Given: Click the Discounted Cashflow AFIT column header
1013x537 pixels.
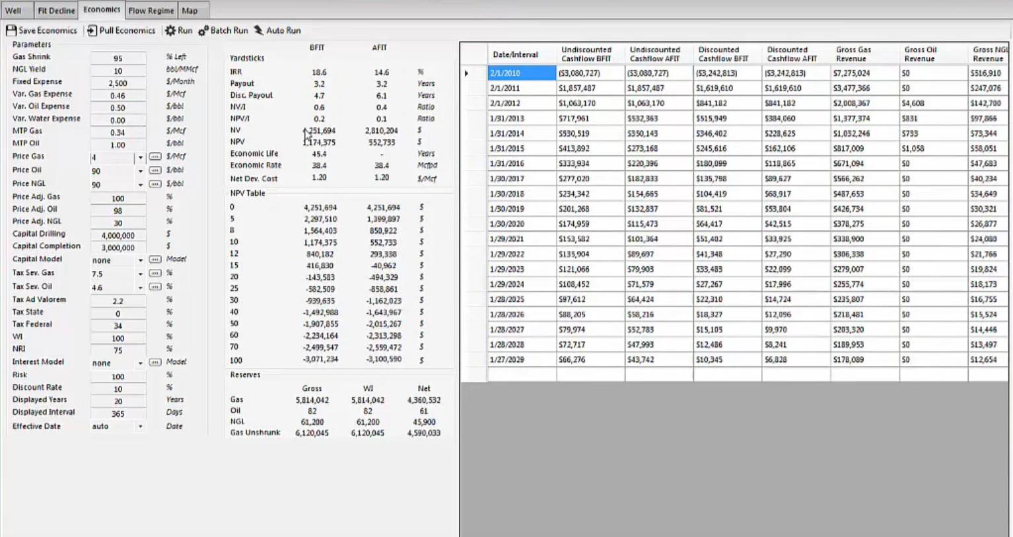Looking at the screenshot, I should (796, 54).
